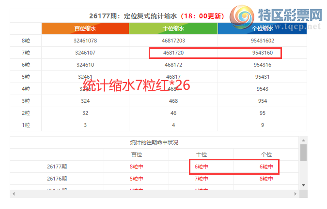Click the up arrow of vertical scrollbar
Image resolution: width=327 pixels, height=209 pixels.
[x=303, y=140]
